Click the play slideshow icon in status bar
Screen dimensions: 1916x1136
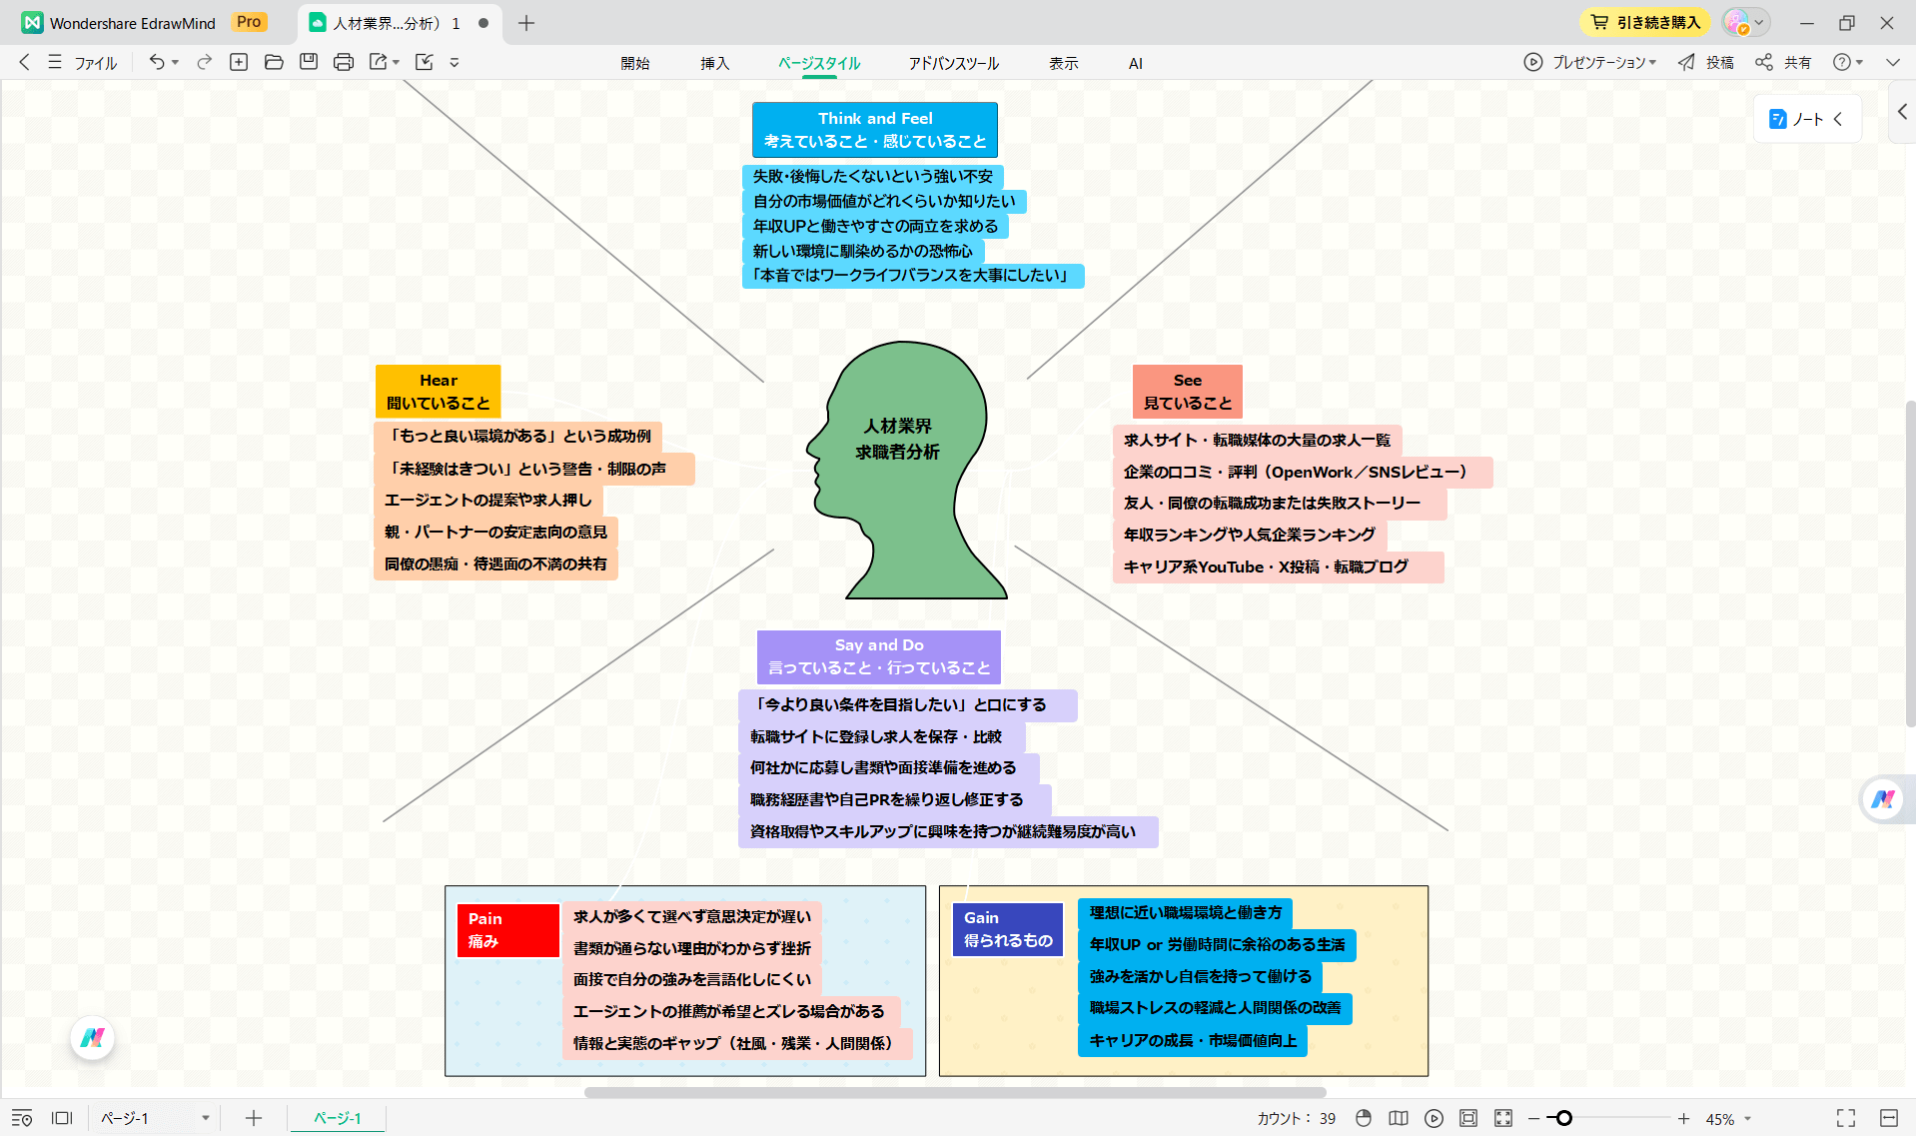1434,1118
